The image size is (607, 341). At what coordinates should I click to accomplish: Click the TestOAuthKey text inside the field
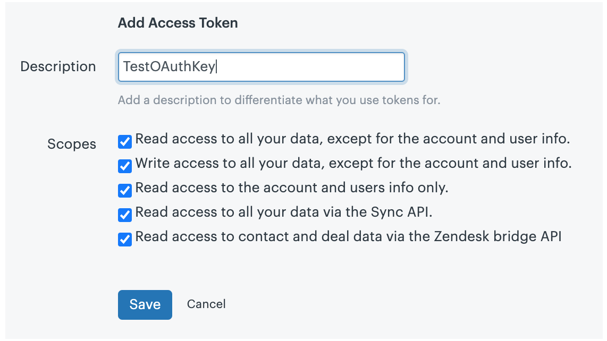(169, 66)
